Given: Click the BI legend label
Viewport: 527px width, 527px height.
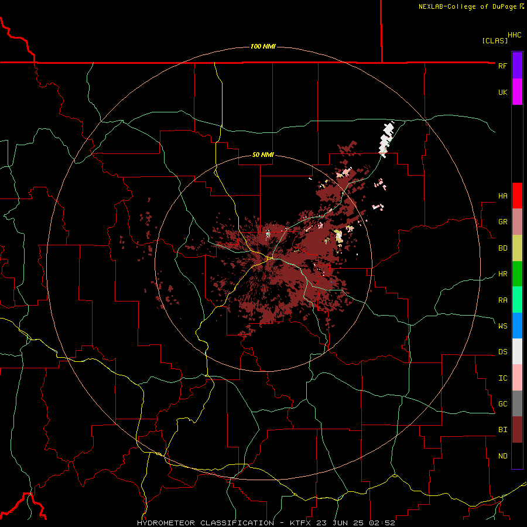Looking at the screenshot, I should pos(502,430).
